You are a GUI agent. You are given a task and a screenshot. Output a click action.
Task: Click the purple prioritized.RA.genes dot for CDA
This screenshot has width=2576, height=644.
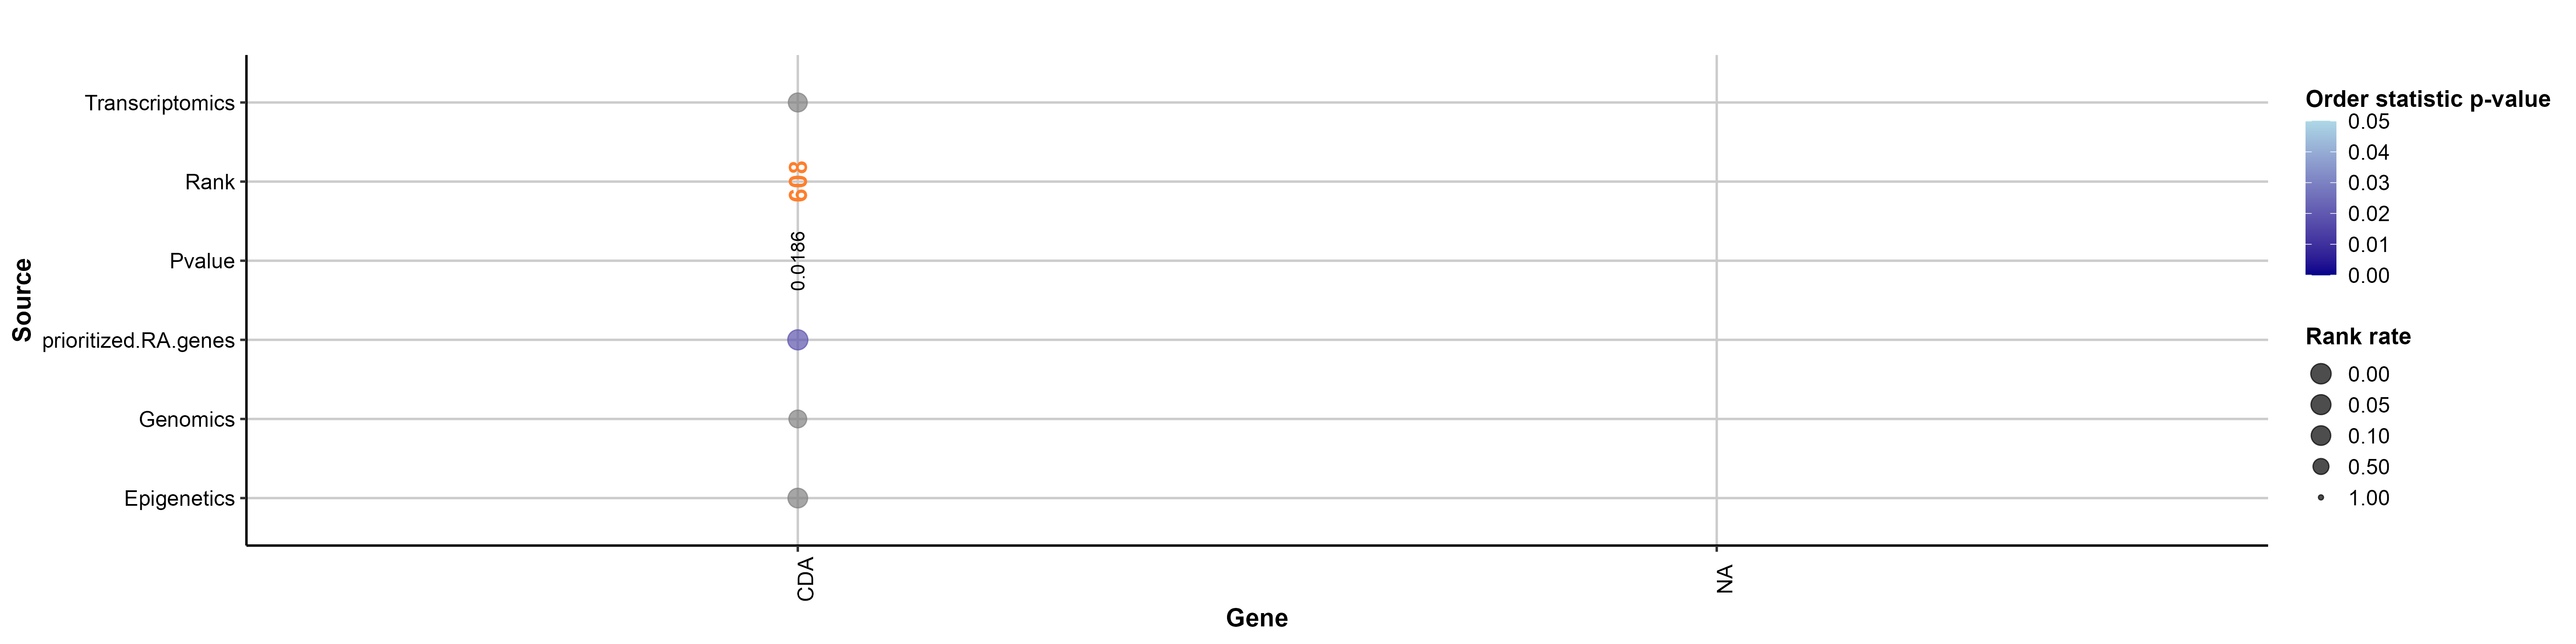[x=797, y=340]
